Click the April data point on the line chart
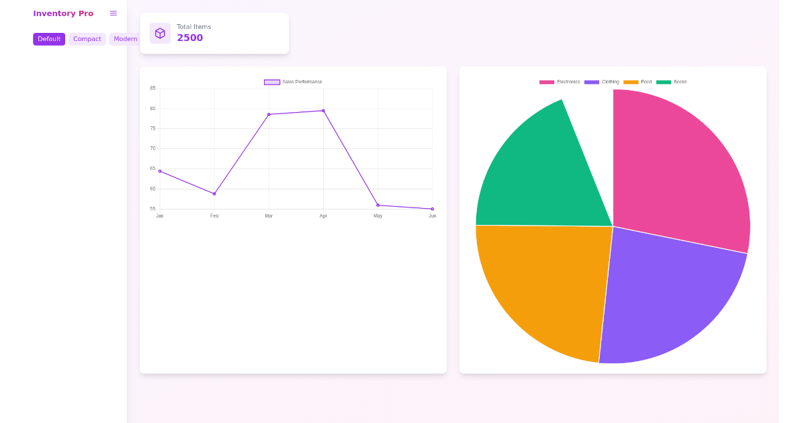The width and height of the screenshot is (806, 423). tap(323, 109)
